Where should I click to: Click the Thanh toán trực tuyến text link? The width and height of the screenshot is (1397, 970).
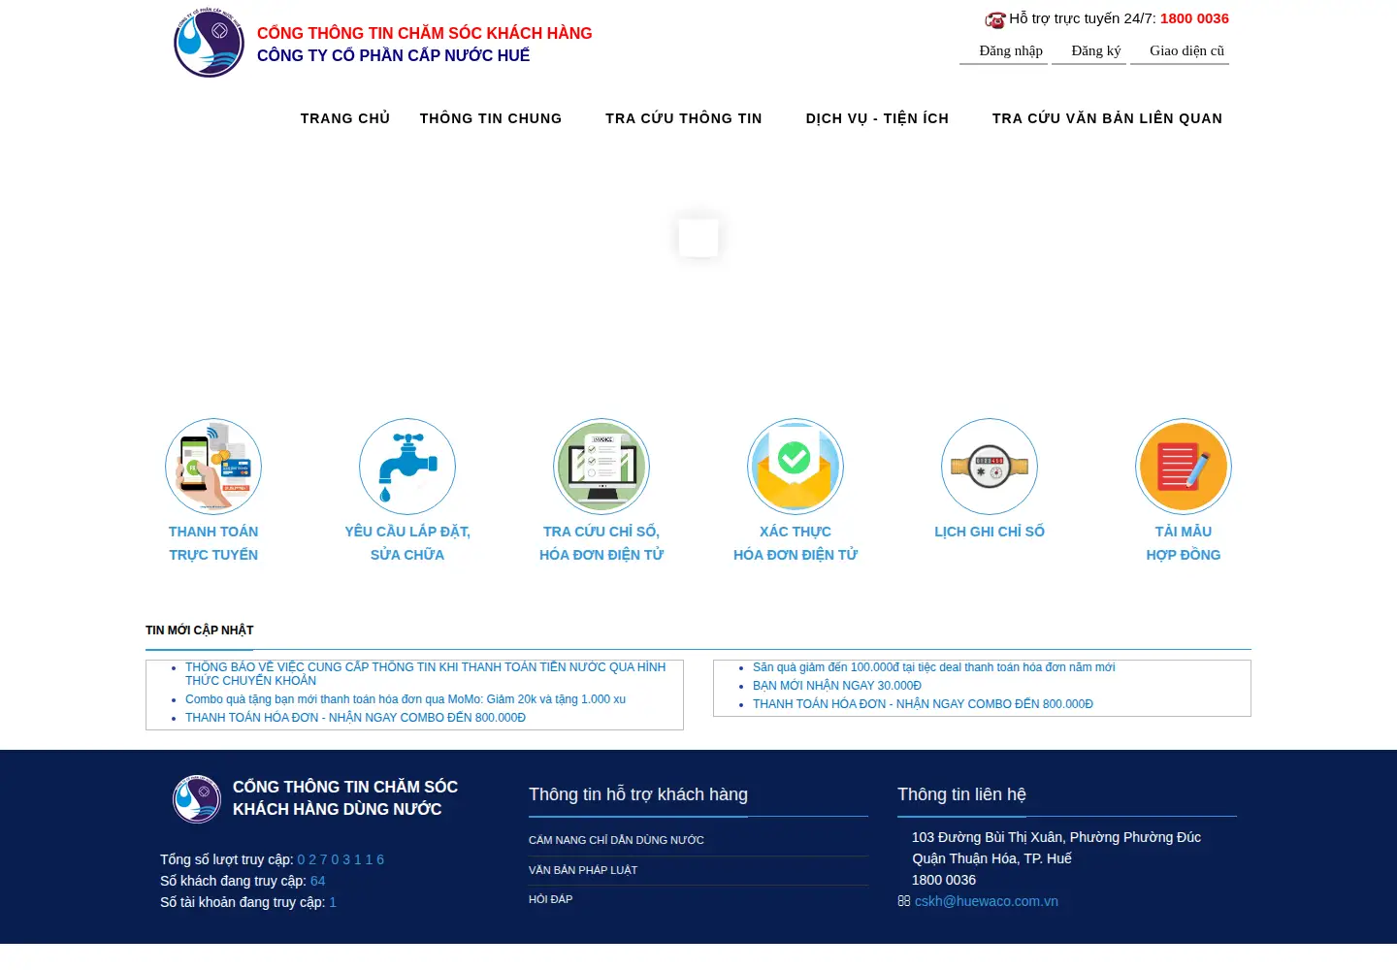tap(213, 543)
